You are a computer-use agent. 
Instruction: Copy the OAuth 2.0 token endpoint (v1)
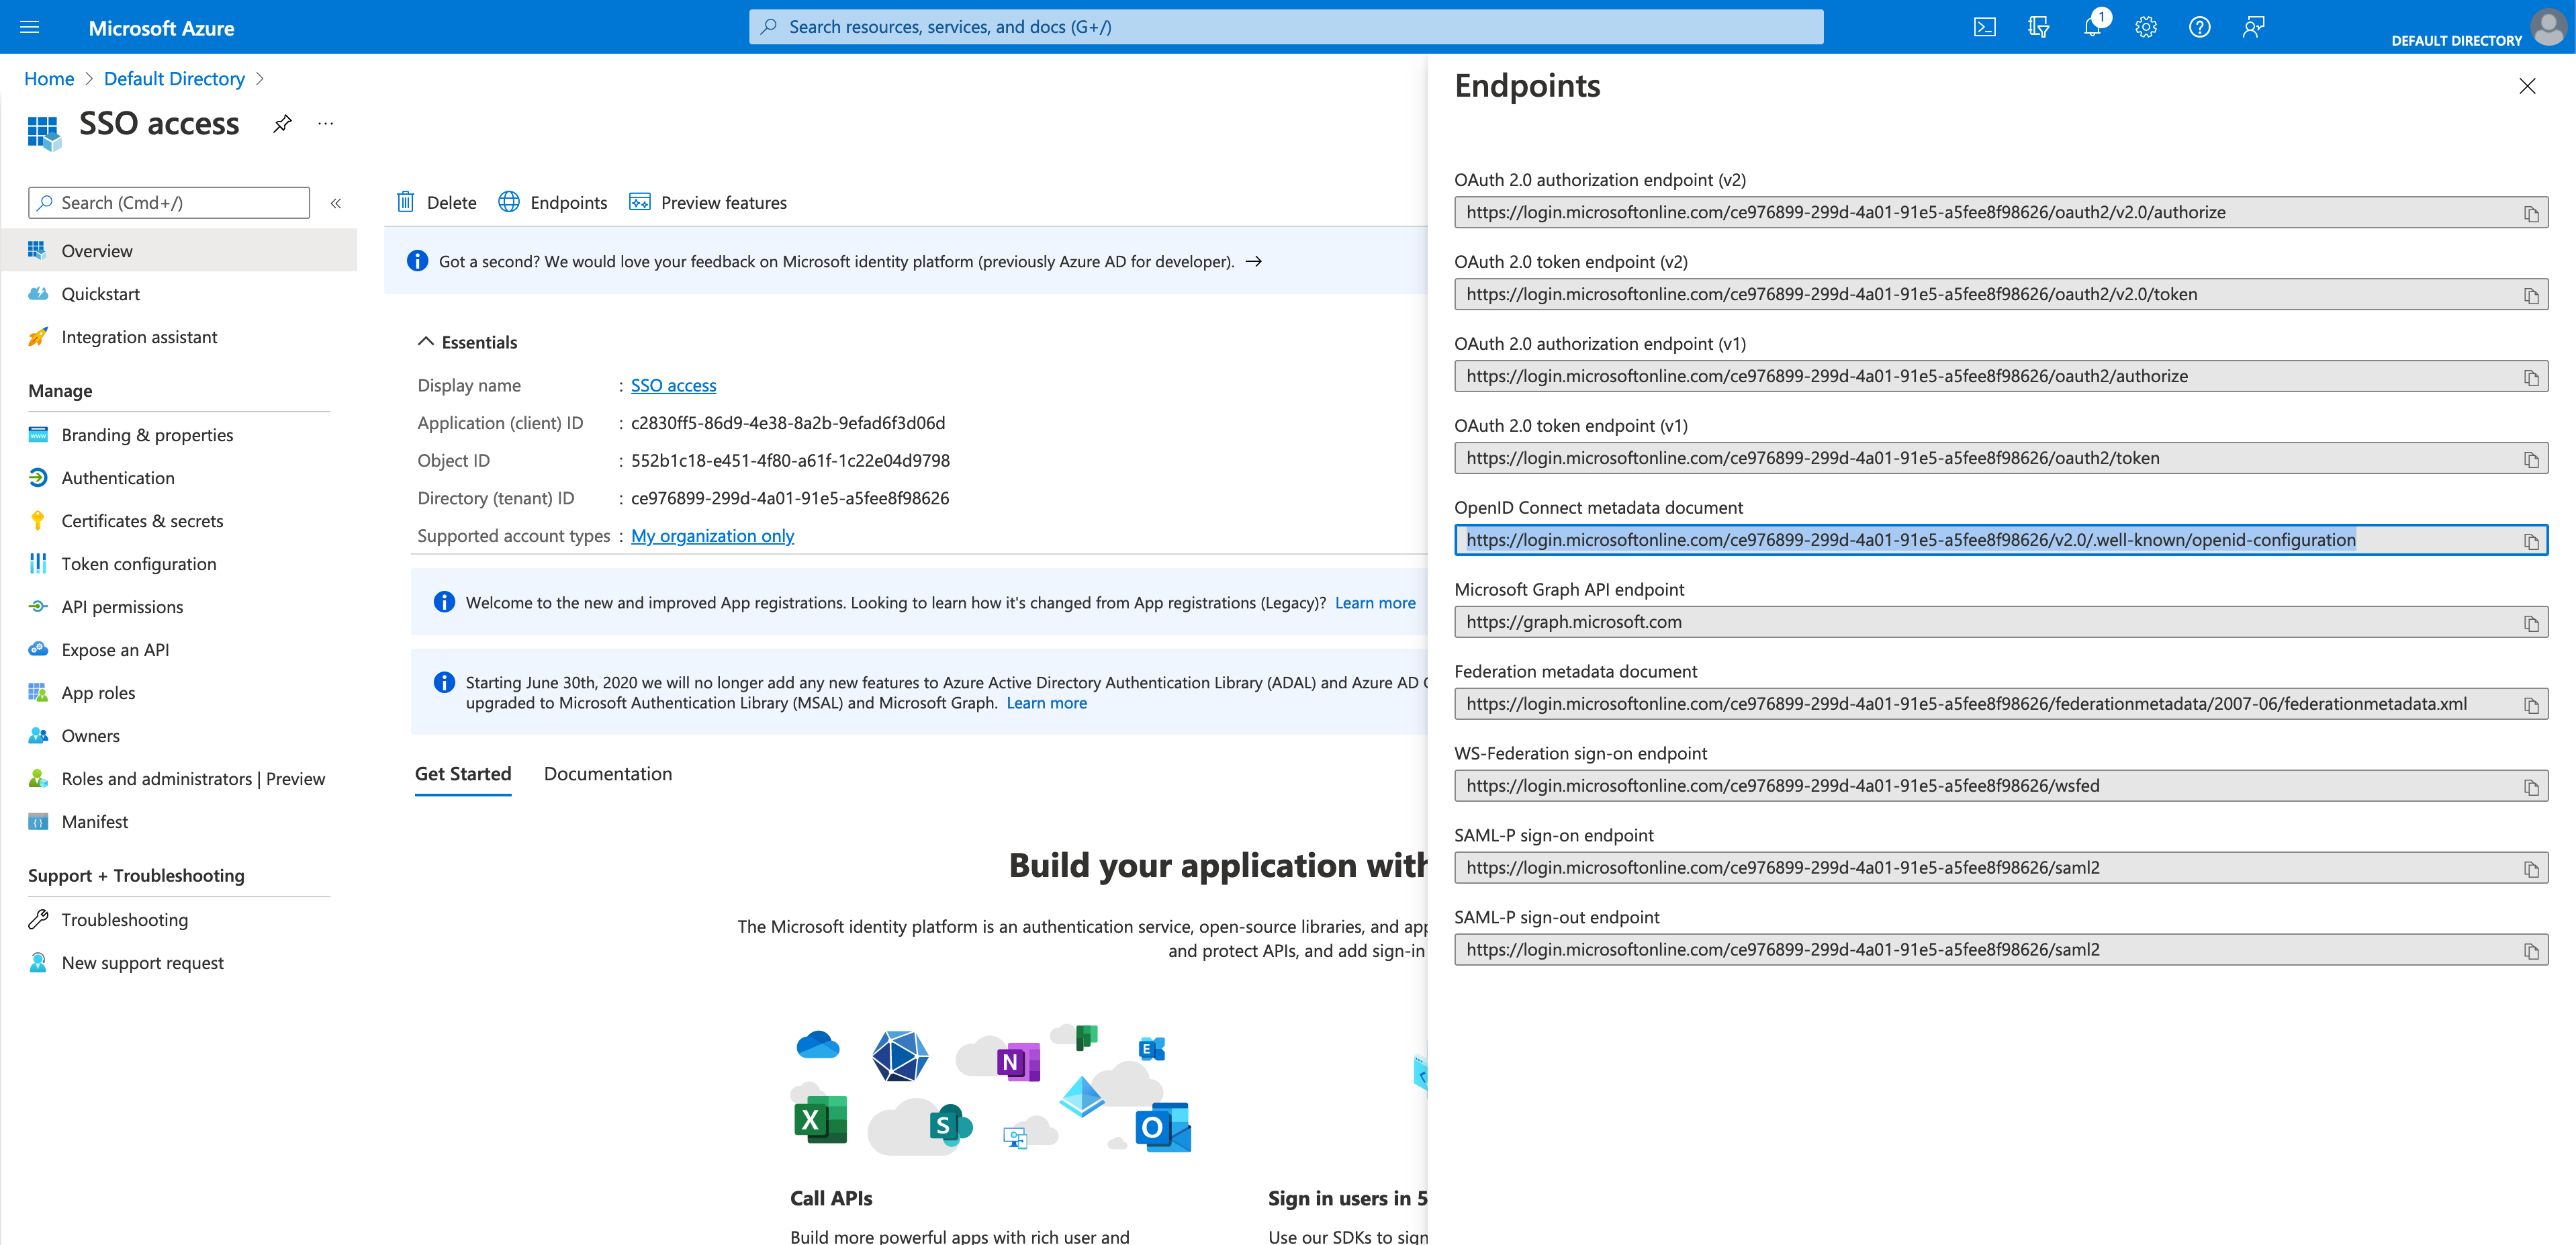click(x=2531, y=459)
